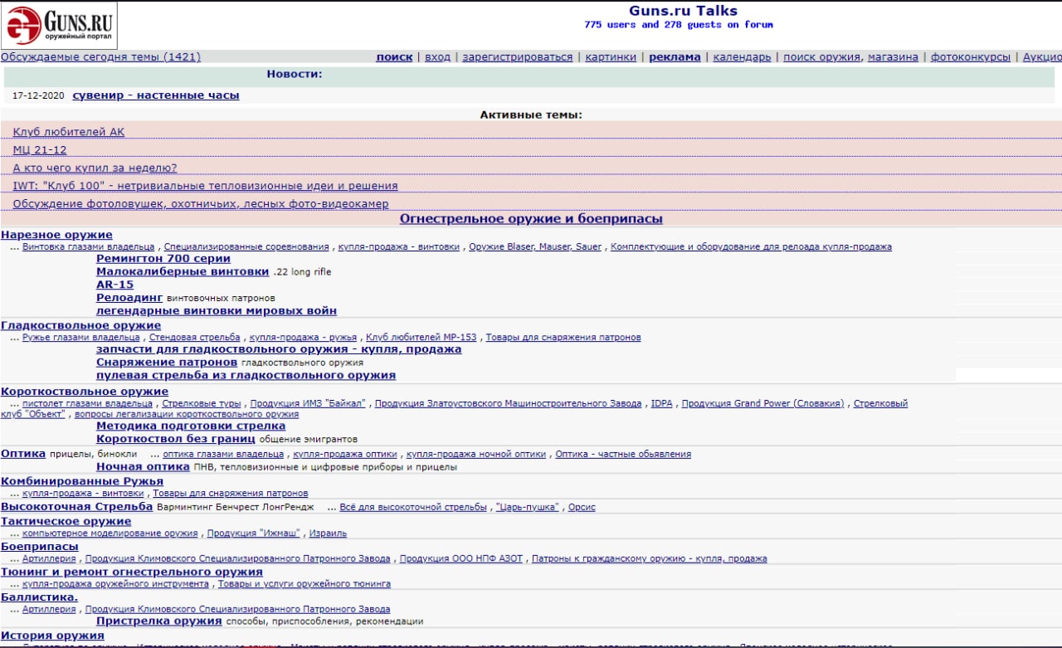Open the поиск menu link

(x=394, y=57)
